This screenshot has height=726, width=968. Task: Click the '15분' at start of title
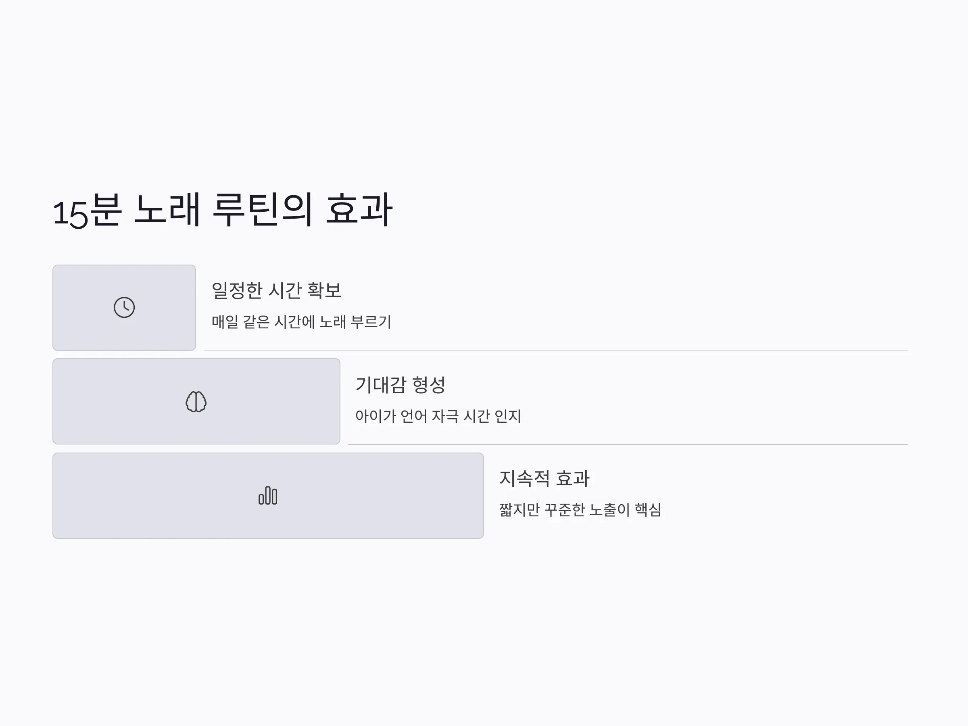pyautogui.click(x=86, y=210)
